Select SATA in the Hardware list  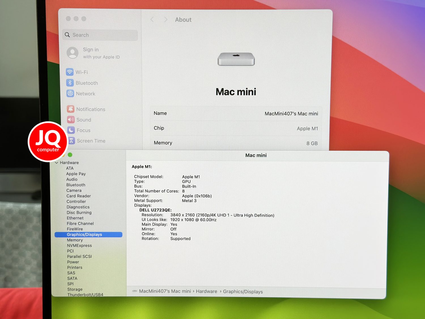72,278
